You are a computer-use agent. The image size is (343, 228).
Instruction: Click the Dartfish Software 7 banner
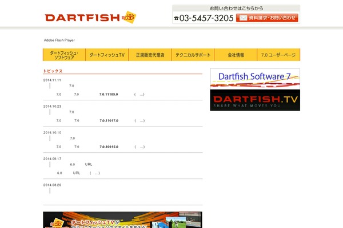pos(255,78)
